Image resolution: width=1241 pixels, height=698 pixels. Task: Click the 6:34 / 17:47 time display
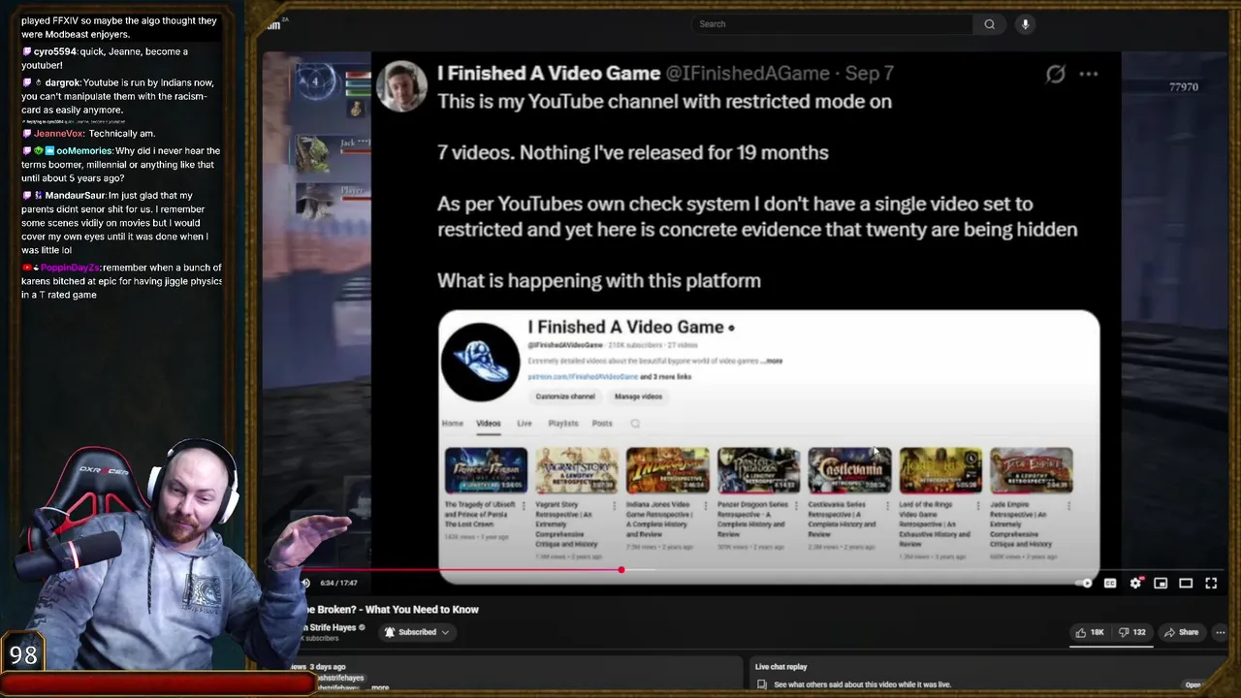(x=338, y=583)
